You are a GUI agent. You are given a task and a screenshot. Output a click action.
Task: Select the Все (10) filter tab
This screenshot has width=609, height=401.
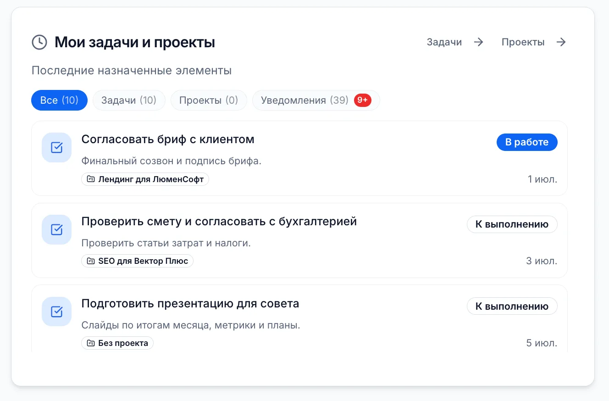pyautogui.click(x=59, y=100)
